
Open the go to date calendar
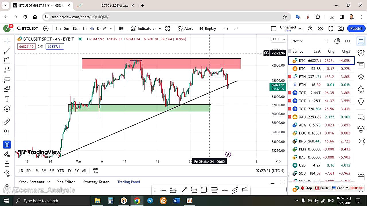coord(95,171)
